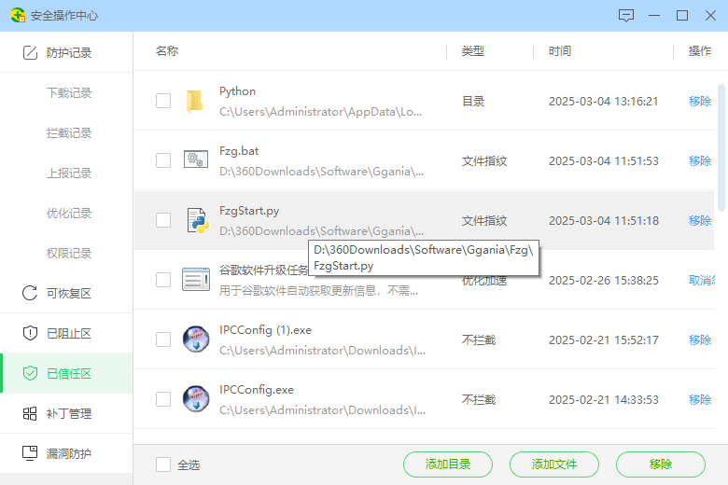The image size is (728, 485).
Task: Click the 已阻止区 shield icon
Action: 30,333
